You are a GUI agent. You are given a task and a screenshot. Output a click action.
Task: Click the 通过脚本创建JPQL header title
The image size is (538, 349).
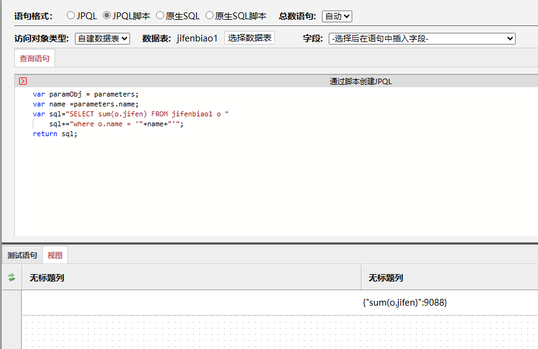[x=360, y=81]
